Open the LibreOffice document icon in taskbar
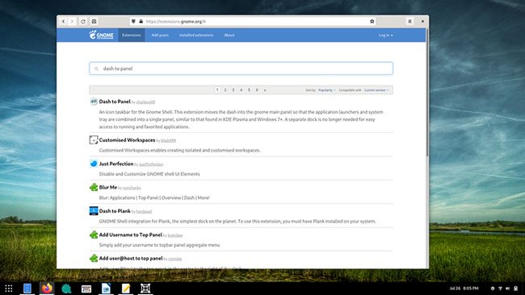Image resolution: width=525 pixels, height=295 pixels. pos(106,289)
